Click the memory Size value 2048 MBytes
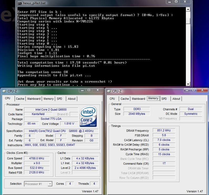Image resolution: width=209 pixels, height=195 pixels. click(137, 114)
